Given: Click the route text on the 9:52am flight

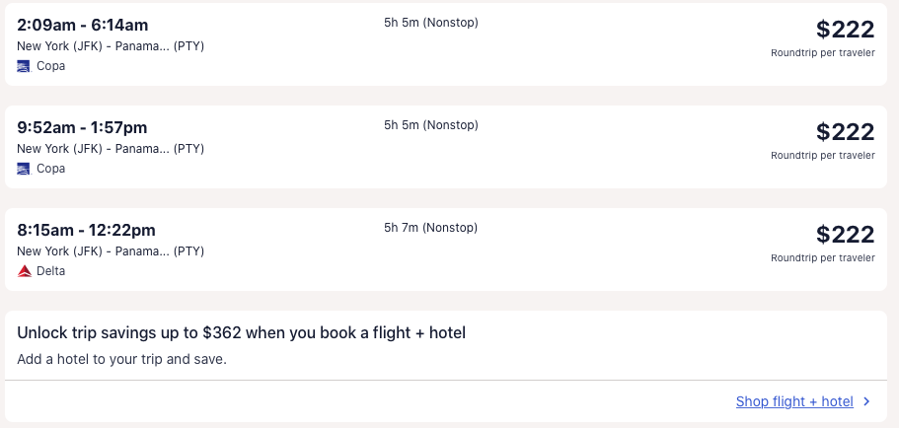Looking at the screenshot, I should tap(111, 149).
